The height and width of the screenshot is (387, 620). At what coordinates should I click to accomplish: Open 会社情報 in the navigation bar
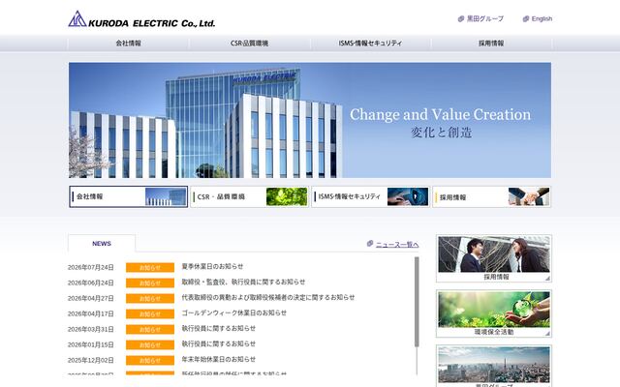point(129,43)
